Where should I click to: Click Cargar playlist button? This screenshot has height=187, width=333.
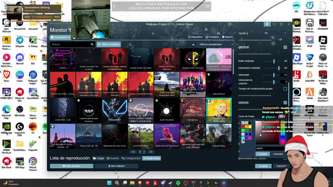(99, 158)
